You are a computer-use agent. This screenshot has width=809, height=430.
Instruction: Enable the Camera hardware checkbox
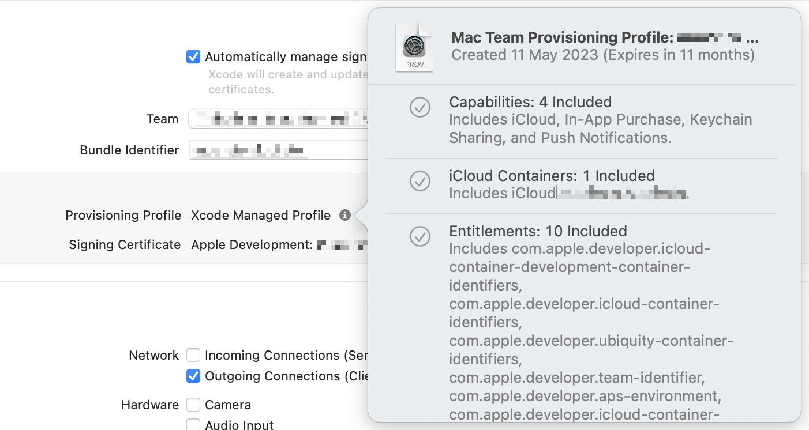[193, 405]
